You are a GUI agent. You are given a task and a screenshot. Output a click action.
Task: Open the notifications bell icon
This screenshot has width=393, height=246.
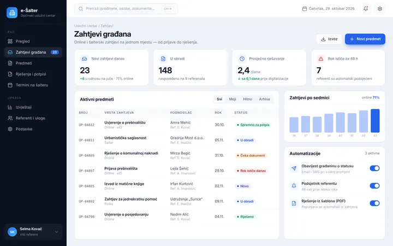[366, 9]
